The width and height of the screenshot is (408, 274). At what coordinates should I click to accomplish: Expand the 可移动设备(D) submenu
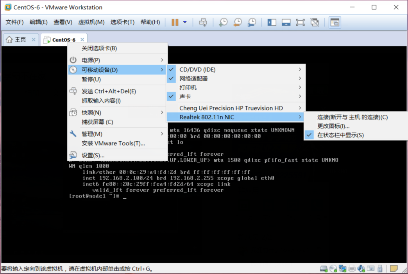coord(117,69)
